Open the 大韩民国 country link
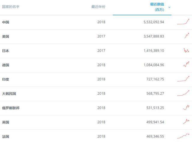Viewport: 192px width, 142px height. point(9,93)
